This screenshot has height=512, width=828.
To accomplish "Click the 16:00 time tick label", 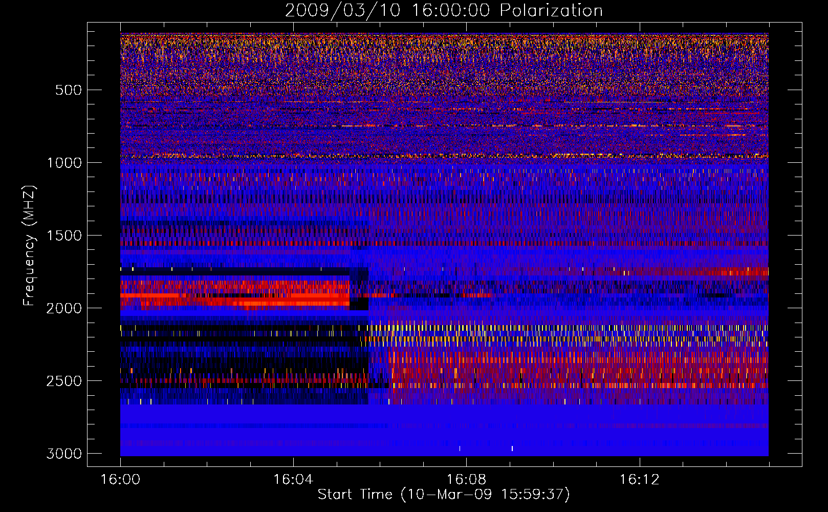I will (120, 480).
